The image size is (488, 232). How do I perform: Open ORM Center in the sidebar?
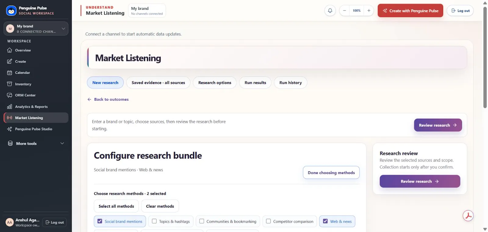pos(36,95)
